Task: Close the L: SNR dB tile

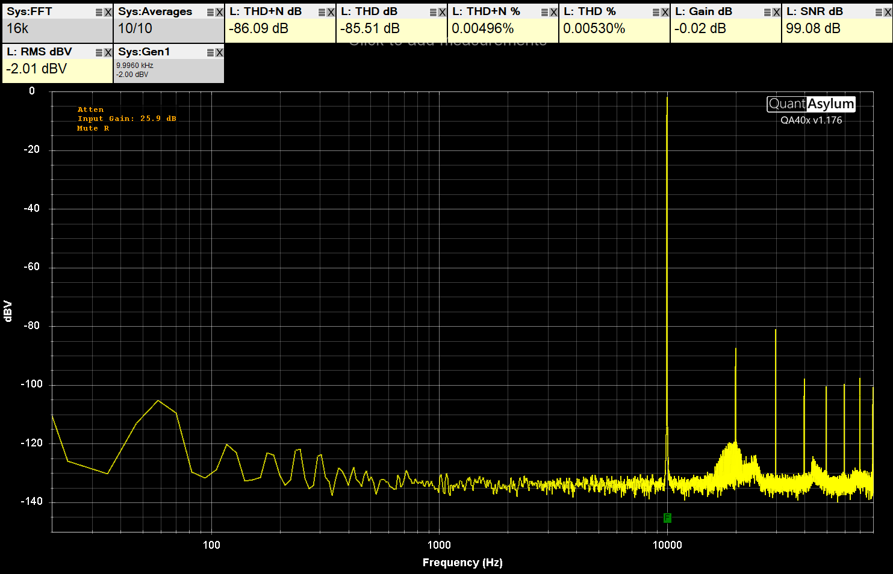Action: pos(888,13)
